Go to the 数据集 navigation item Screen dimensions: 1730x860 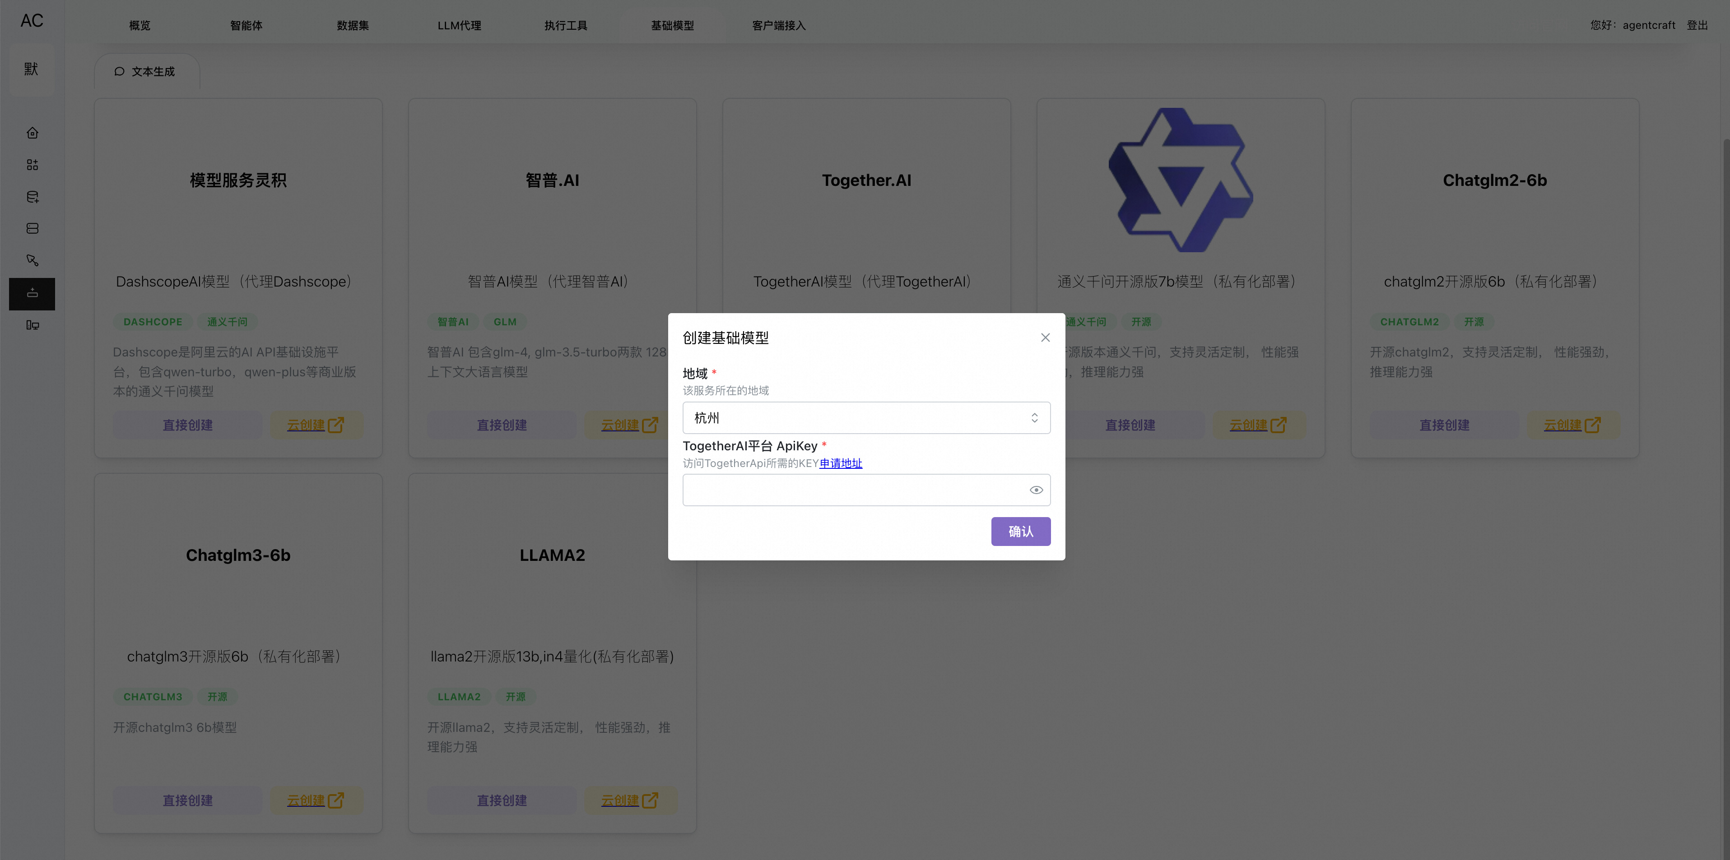click(x=353, y=26)
